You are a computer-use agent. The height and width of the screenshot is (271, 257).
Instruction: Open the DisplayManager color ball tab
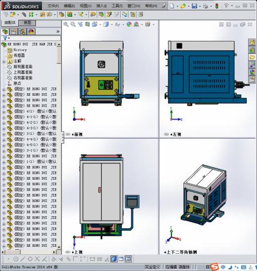[x=31, y=32]
